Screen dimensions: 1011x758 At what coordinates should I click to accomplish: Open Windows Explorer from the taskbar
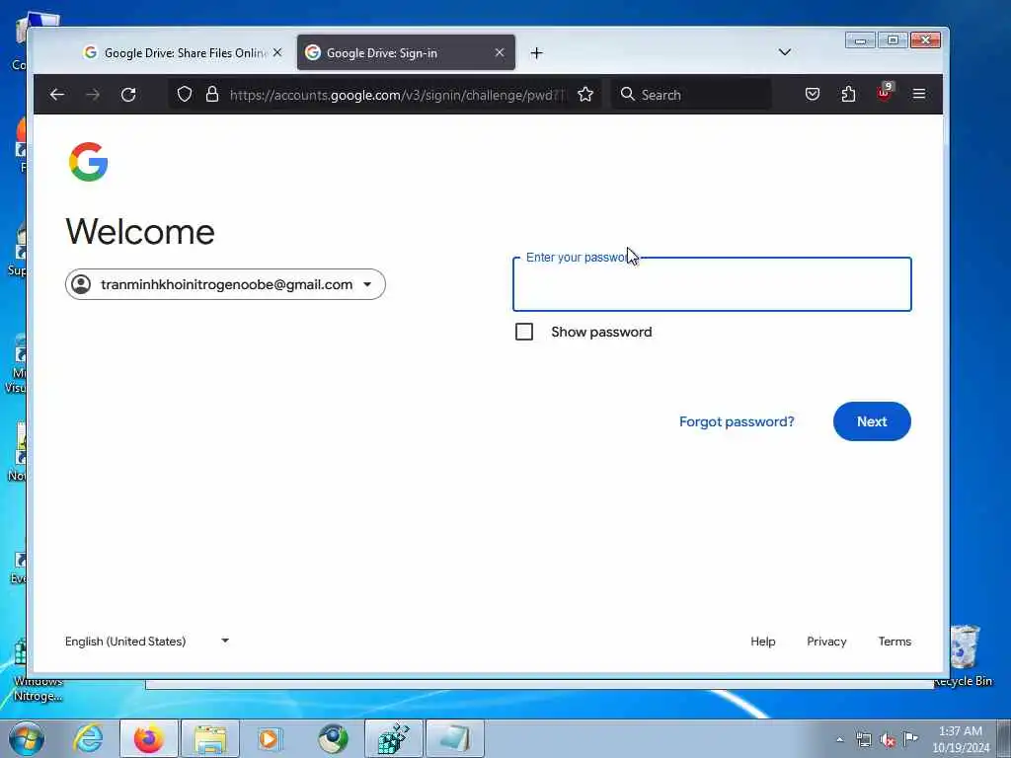click(210, 738)
